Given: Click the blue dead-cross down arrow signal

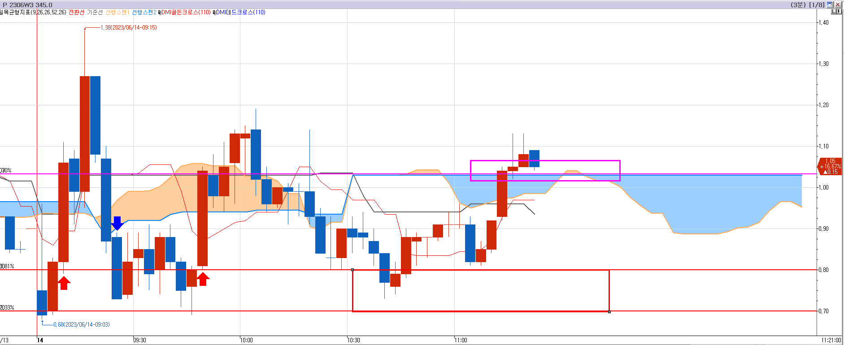Looking at the screenshot, I should 117,223.
